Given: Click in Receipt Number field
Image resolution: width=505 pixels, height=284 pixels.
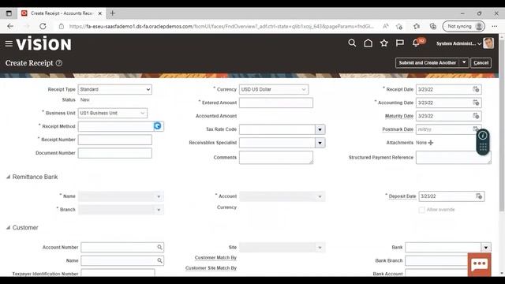Looking at the screenshot, I should [114, 140].
